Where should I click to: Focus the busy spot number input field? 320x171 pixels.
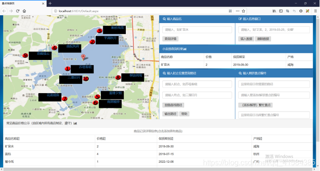click(x=274, y=95)
